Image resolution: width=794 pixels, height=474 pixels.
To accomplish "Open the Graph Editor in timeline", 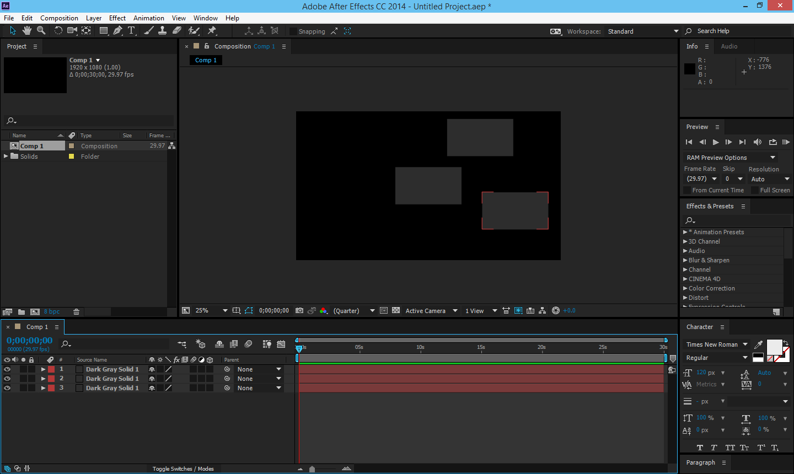I will (x=281, y=344).
